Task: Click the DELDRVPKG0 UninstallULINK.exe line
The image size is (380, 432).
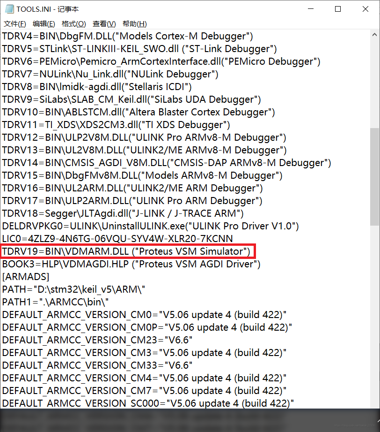Action: click(150, 226)
